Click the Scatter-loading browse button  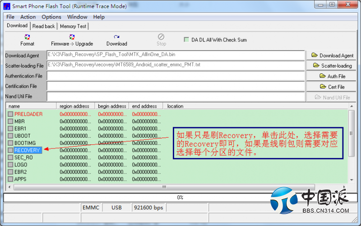pos(331,65)
